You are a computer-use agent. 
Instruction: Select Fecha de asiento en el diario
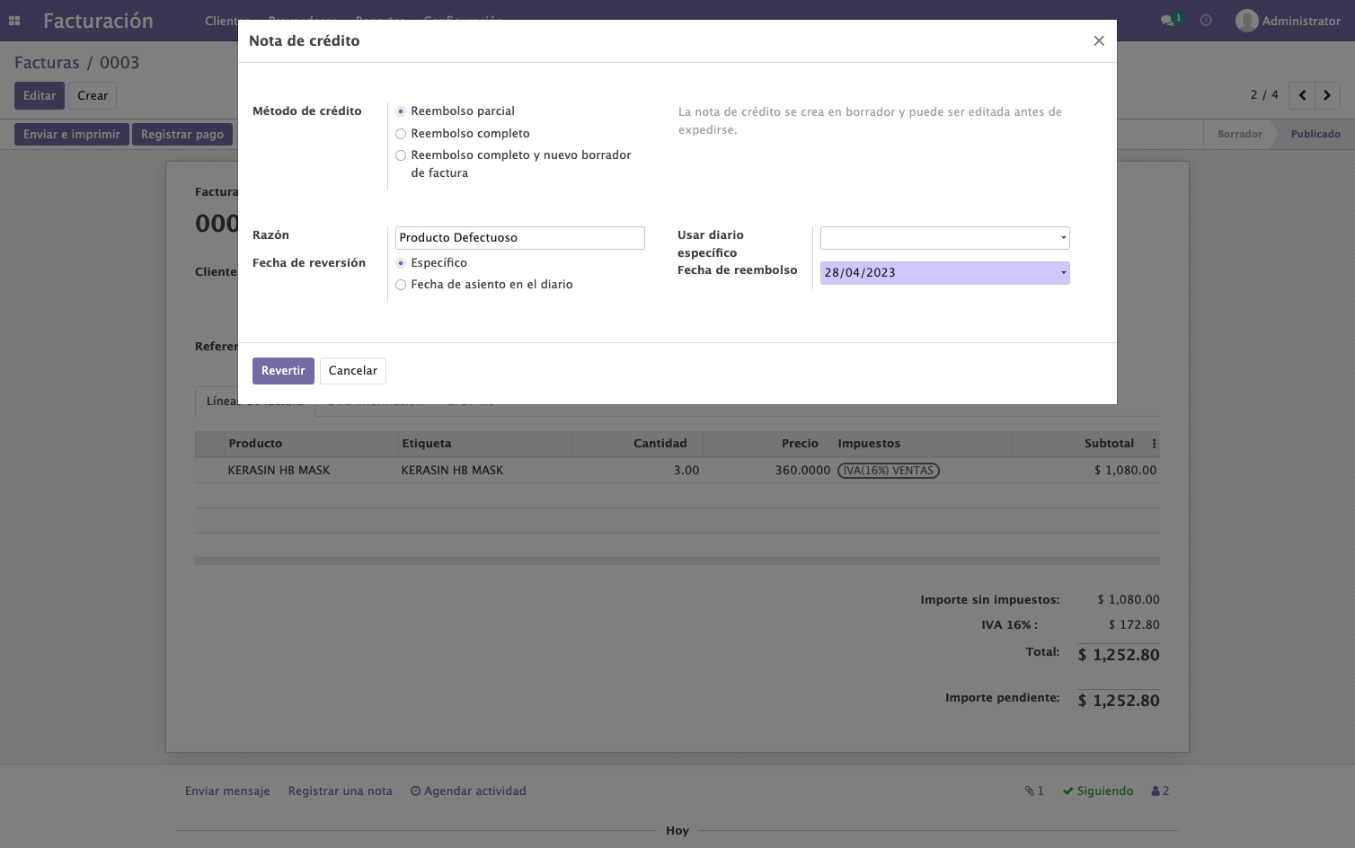pyautogui.click(x=401, y=285)
